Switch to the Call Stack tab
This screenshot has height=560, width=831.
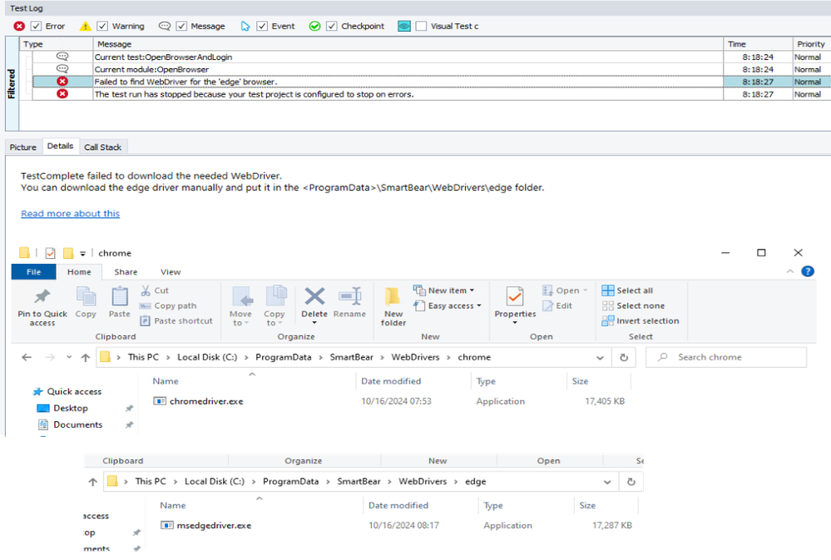pyautogui.click(x=103, y=147)
